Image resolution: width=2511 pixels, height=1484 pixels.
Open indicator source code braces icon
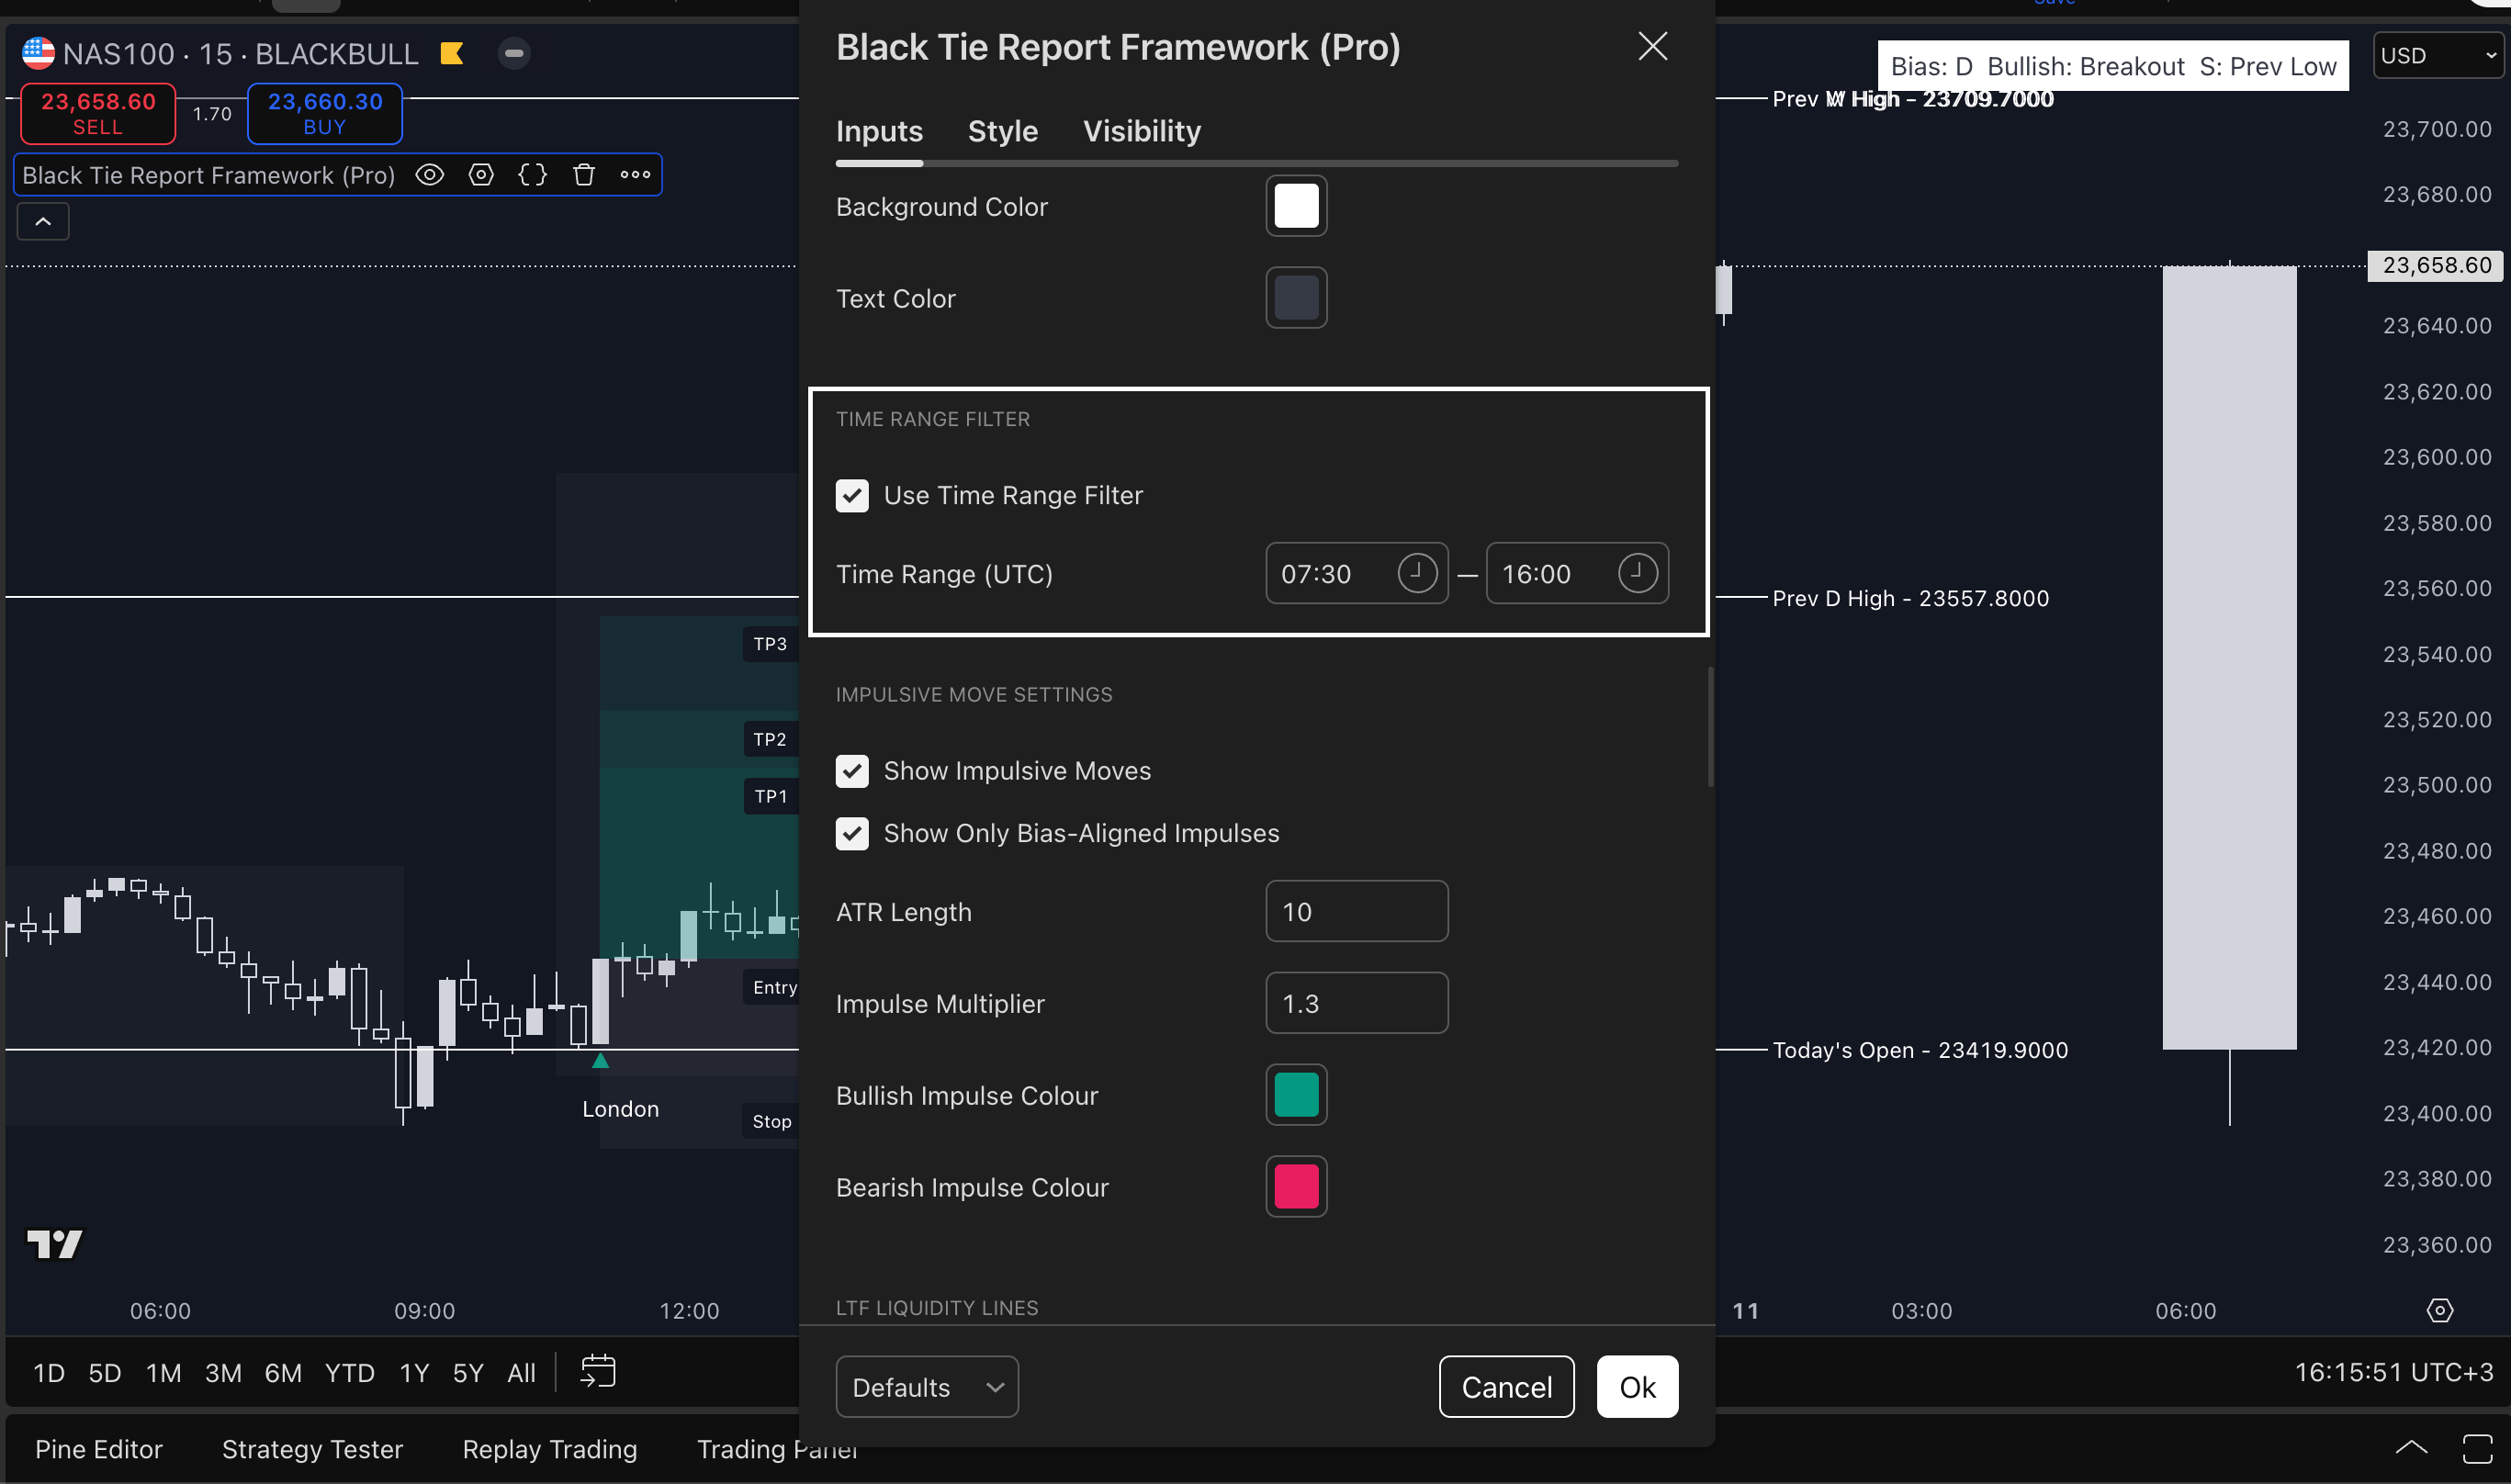(x=533, y=175)
